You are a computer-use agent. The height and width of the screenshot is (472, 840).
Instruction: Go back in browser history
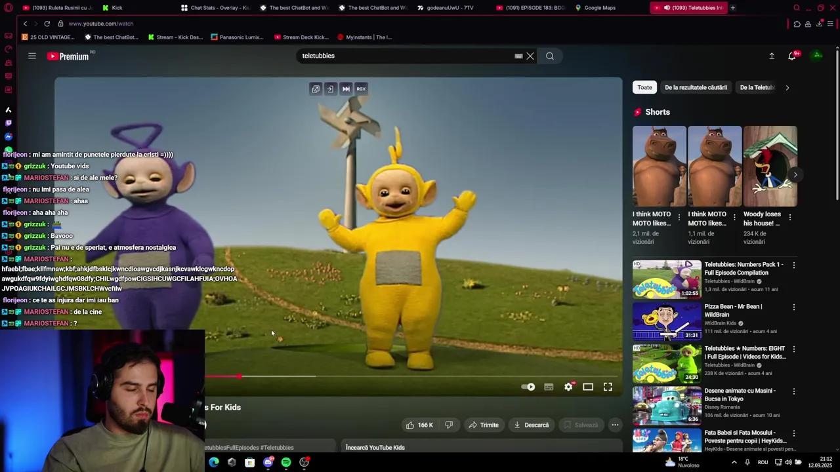point(25,24)
